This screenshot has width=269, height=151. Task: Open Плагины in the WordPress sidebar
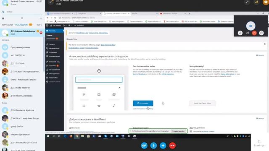55,65
